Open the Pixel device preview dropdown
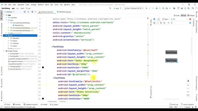Image resolution: width=198 pixels, height=111 pixels. (x=166, y=19)
